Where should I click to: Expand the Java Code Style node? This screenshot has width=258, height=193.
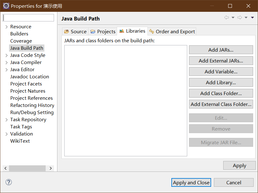click(7, 55)
